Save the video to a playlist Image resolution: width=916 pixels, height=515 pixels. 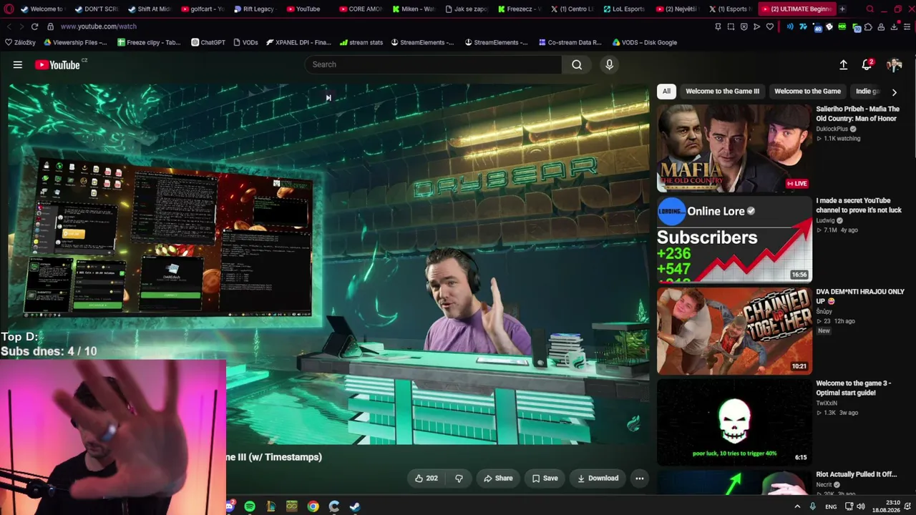coord(545,479)
